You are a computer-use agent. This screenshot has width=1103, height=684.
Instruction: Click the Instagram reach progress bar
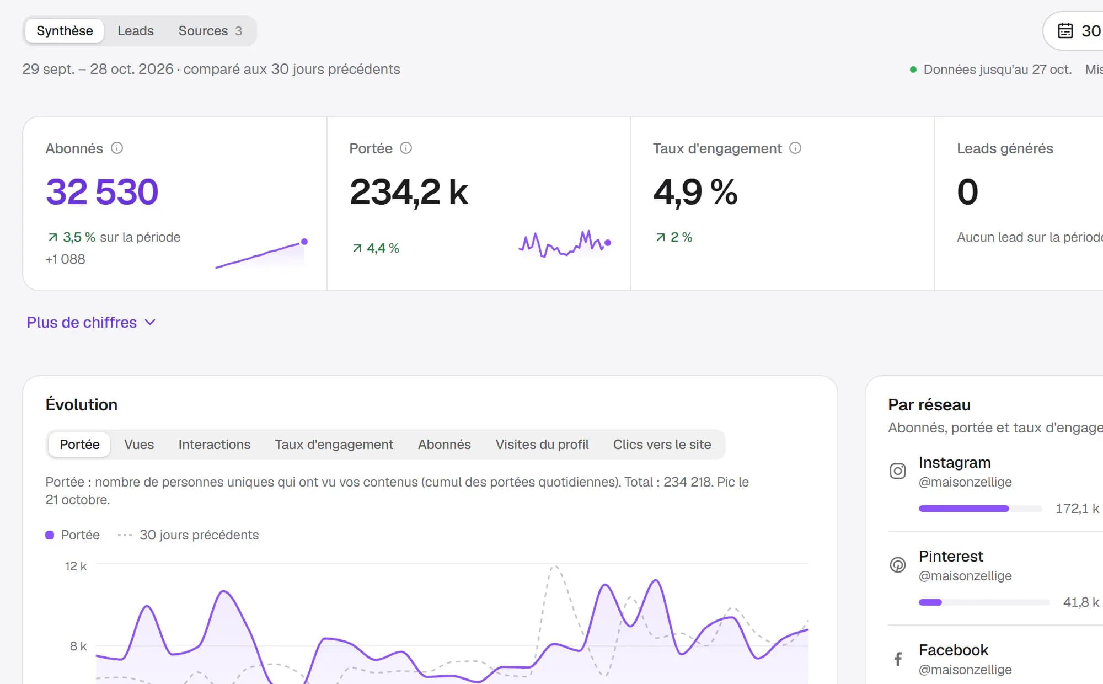tap(981, 509)
